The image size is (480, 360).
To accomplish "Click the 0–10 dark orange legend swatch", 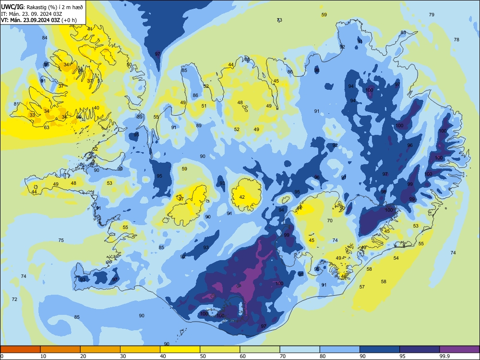I will (20, 349).
